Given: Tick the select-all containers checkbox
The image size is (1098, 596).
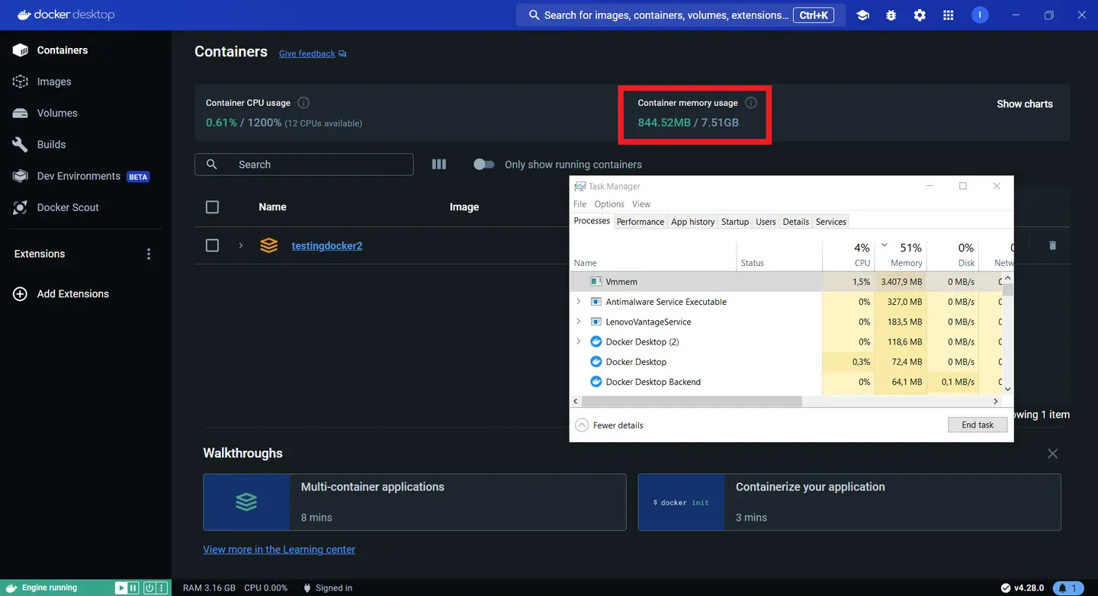Looking at the screenshot, I should point(212,207).
